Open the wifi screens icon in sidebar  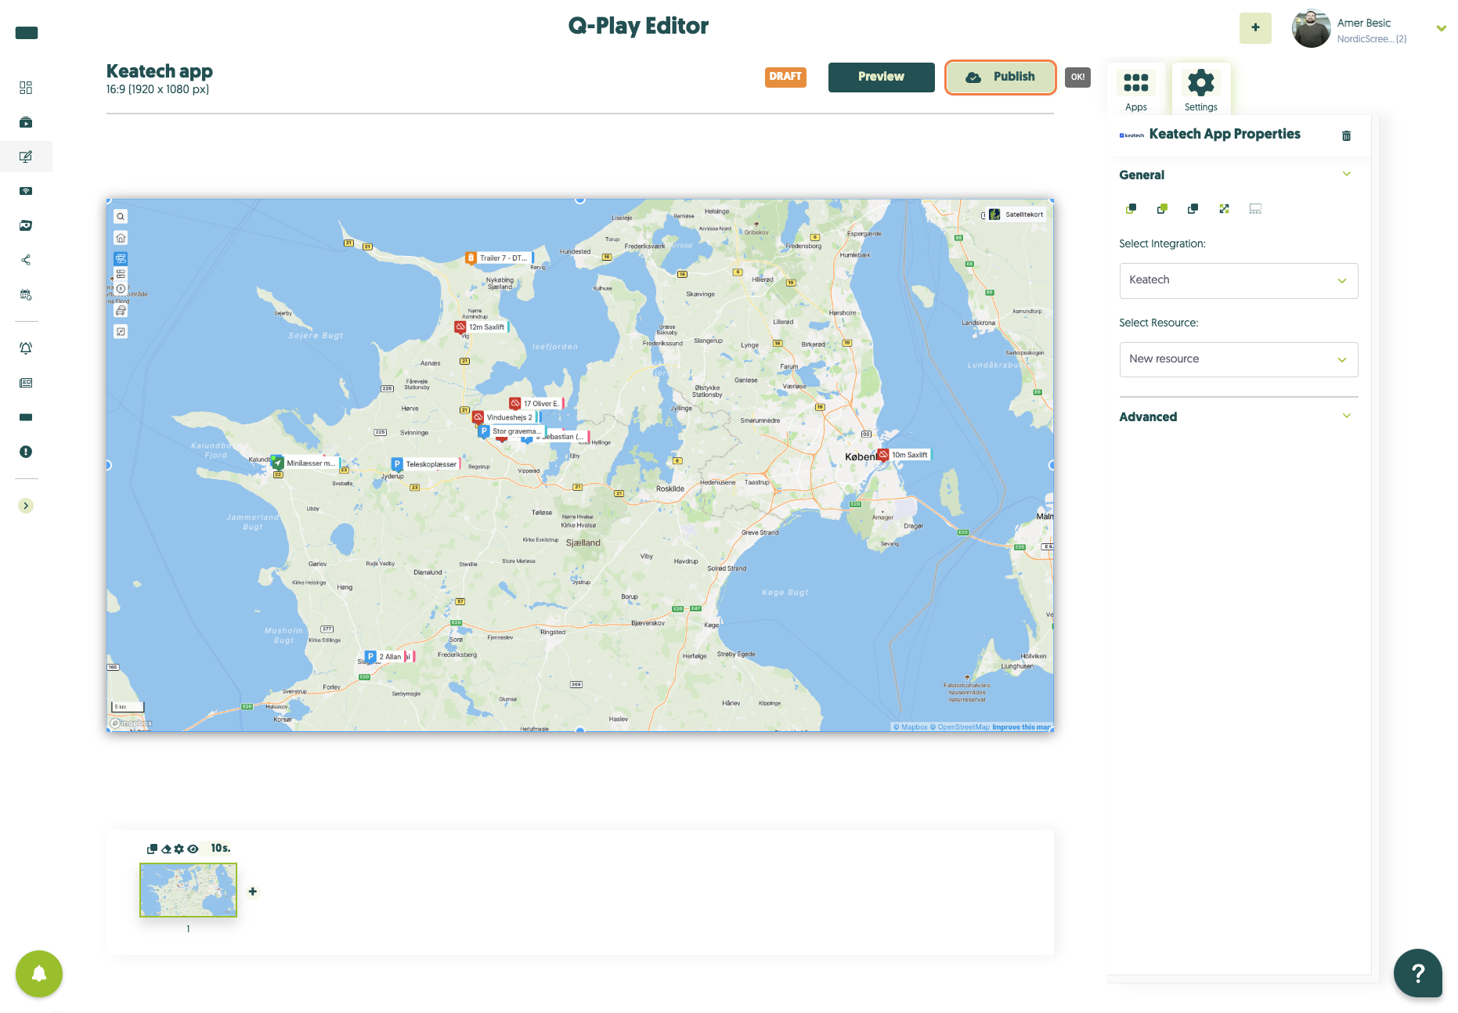point(26,191)
